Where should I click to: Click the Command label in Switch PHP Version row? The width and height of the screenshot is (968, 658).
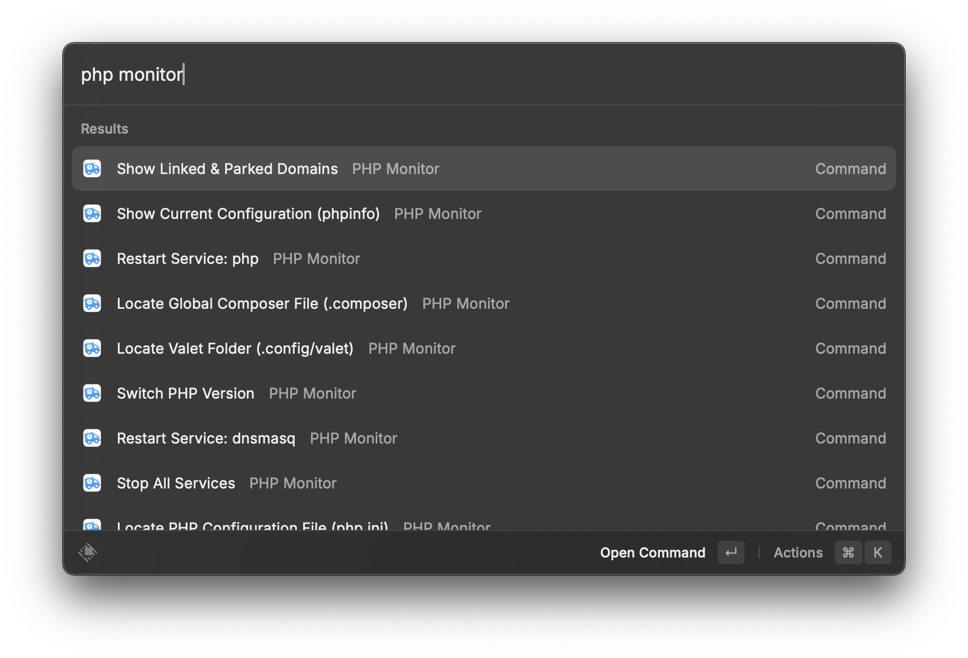(x=851, y=393)
